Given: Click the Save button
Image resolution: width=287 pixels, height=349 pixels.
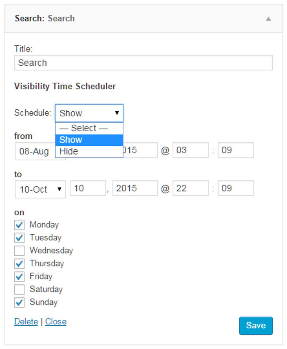Looking at the screenshot, I should pos(255,325).
